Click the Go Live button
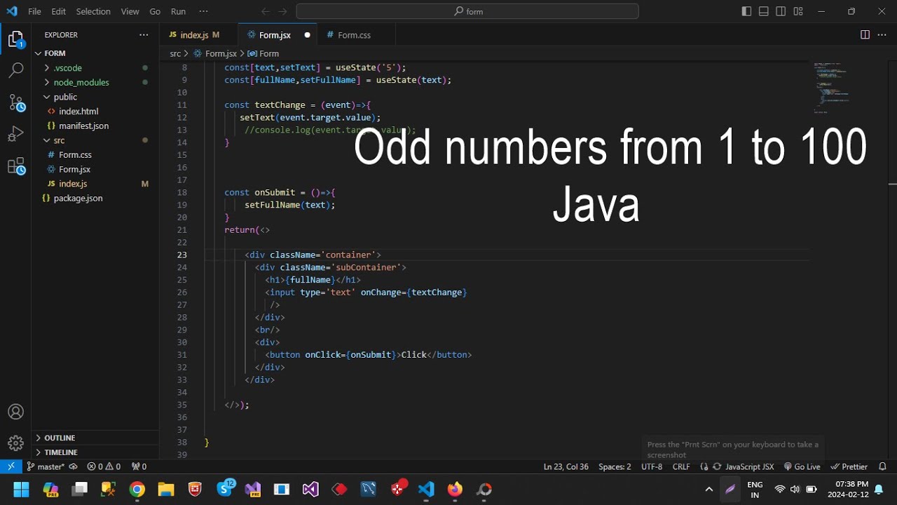The height and width of the screenshot is (505, 897). (802, 466)
